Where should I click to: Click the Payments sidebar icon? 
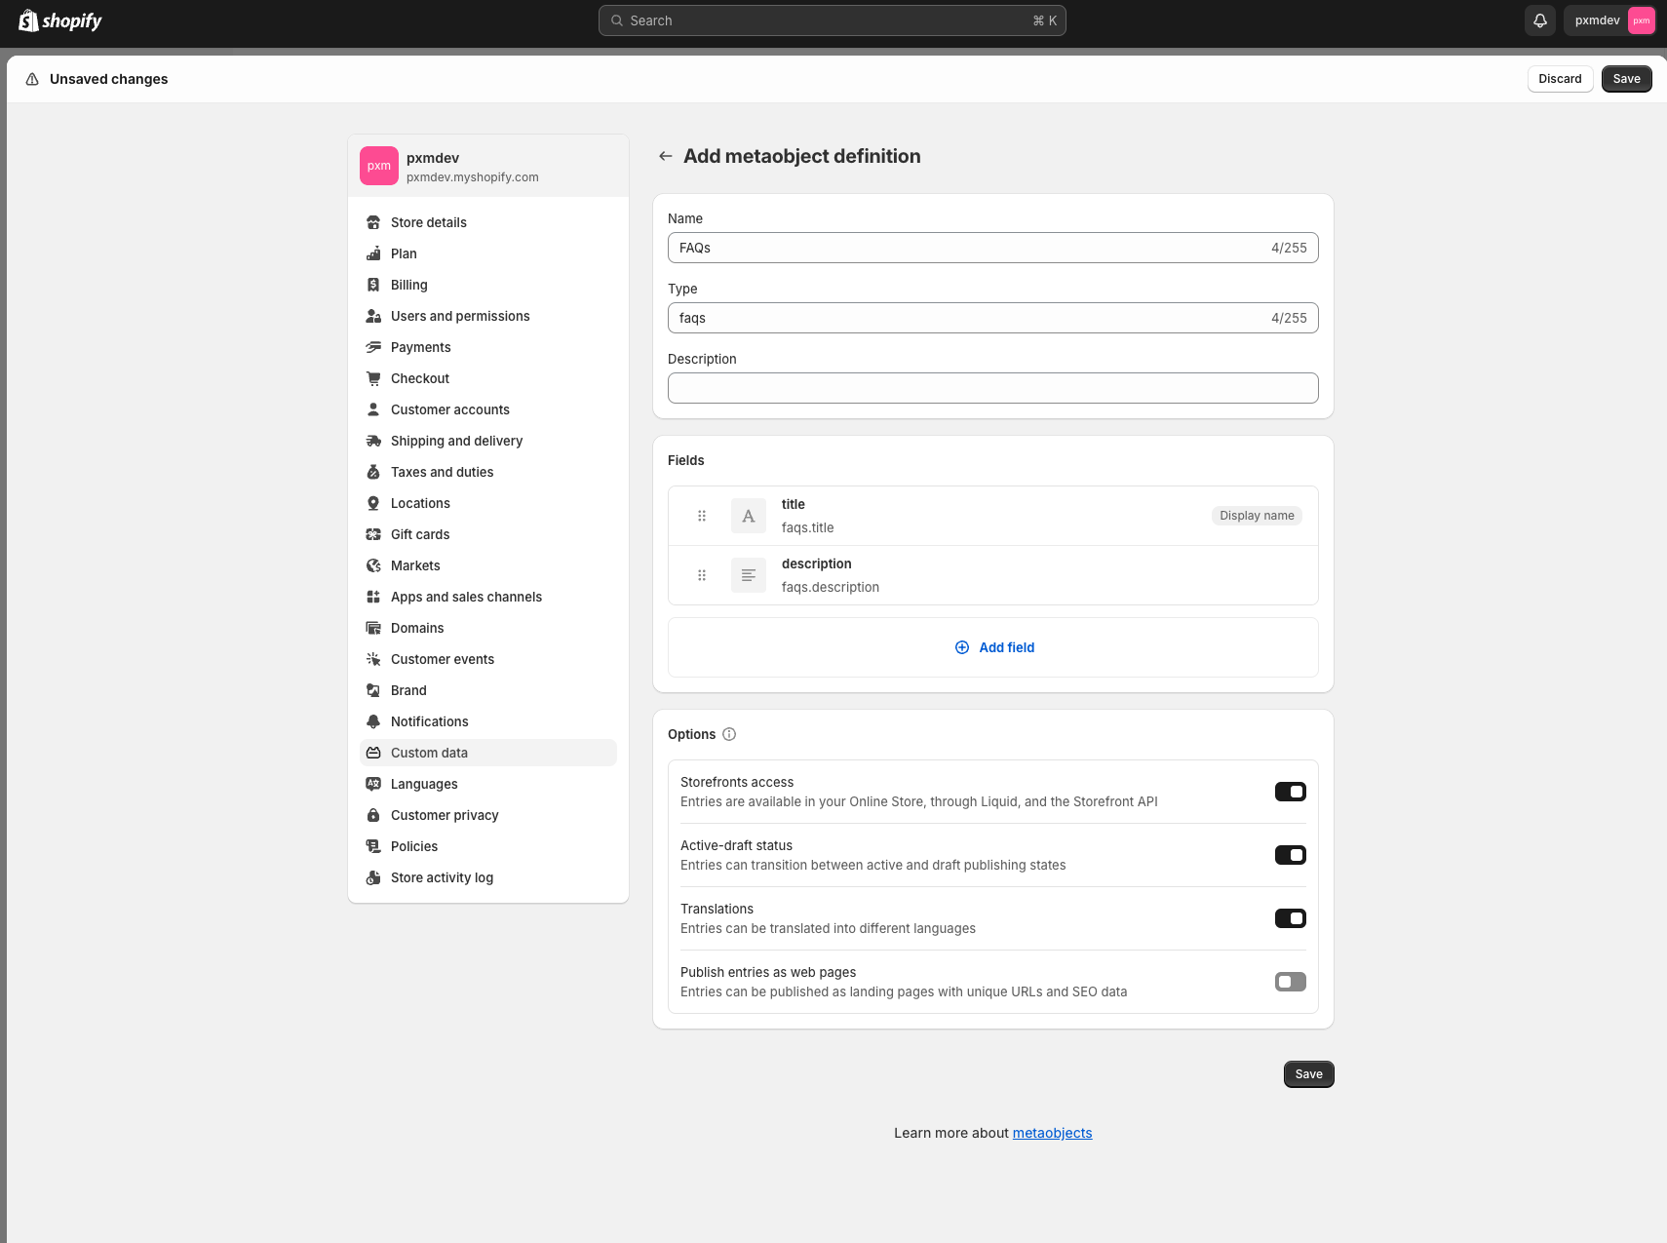click(x=373, y=347)
